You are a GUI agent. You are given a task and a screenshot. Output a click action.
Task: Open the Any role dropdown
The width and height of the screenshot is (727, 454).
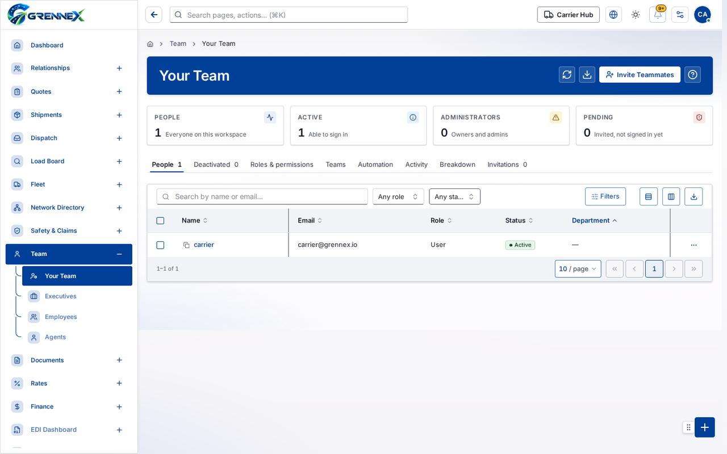(398, 196)
